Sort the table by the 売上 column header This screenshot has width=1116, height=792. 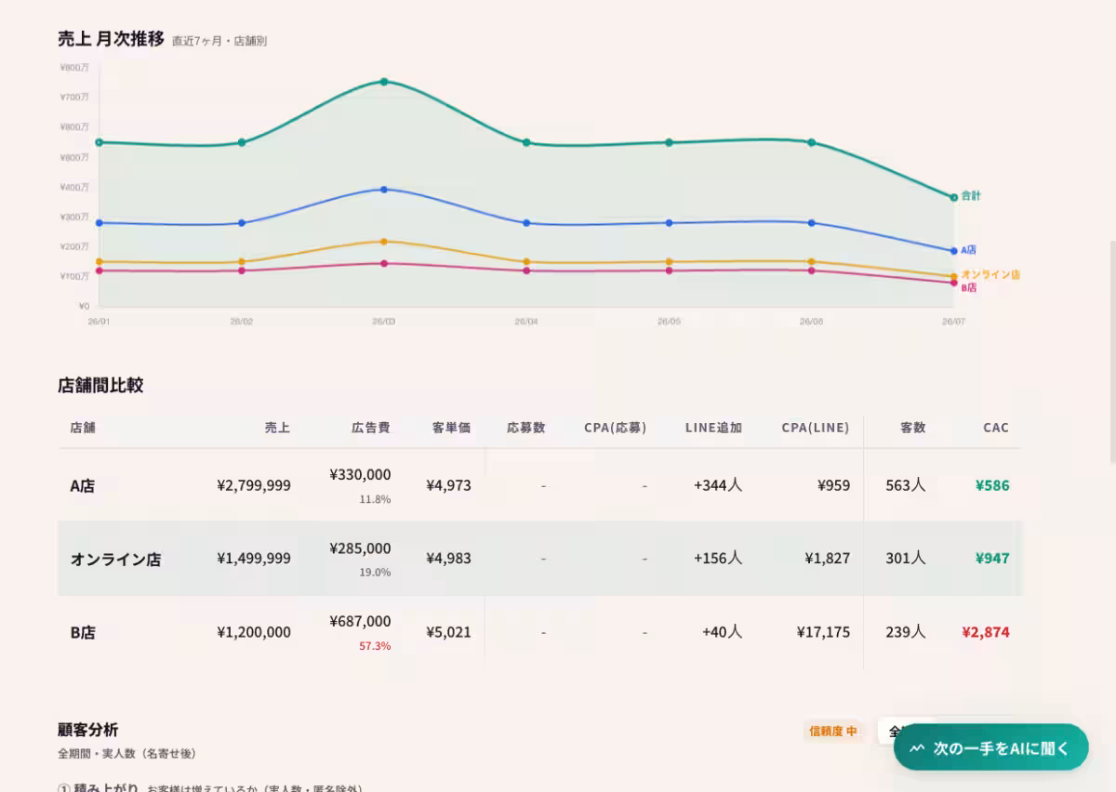point(277,428)
